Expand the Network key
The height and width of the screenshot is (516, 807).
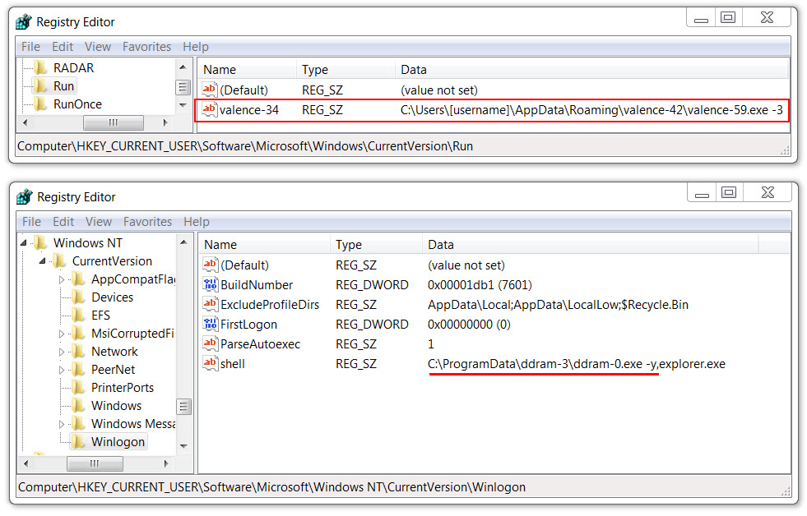[x=62, y=352]
